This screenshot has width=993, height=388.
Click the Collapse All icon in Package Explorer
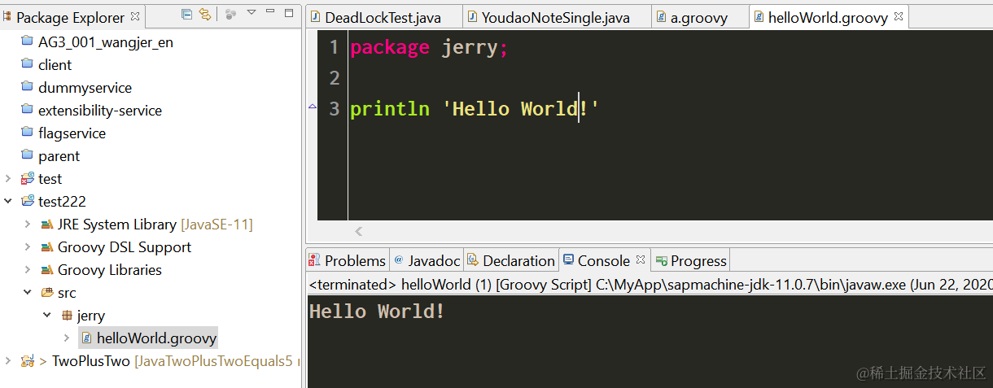click(x=187, y=14)
